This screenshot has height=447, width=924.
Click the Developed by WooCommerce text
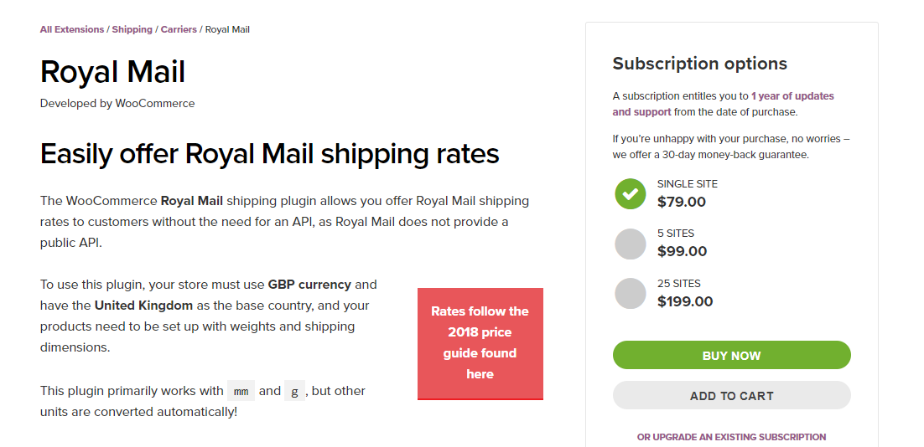(x=117, y=104)
